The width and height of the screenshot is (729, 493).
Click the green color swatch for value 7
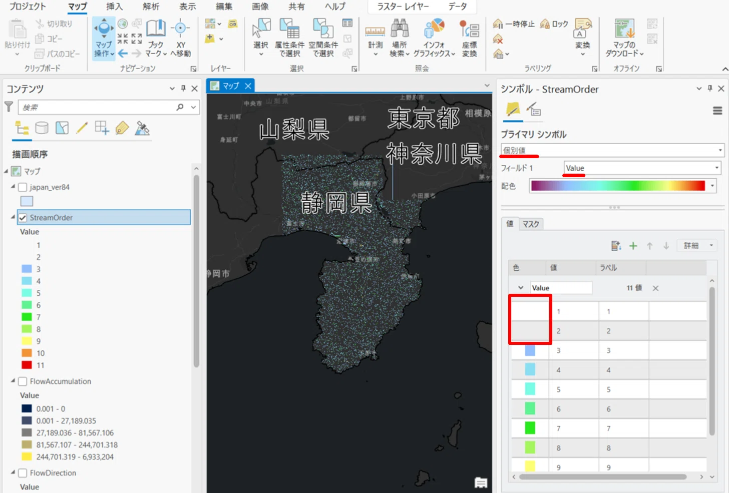coord(530,428)
